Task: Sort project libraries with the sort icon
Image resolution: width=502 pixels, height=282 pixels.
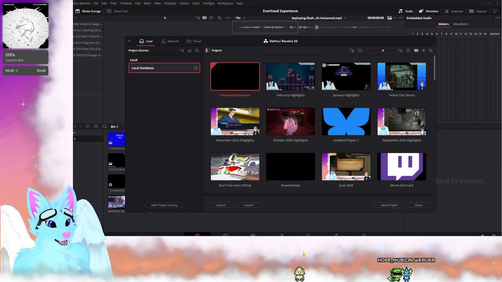Action: [x=182, y=51]
